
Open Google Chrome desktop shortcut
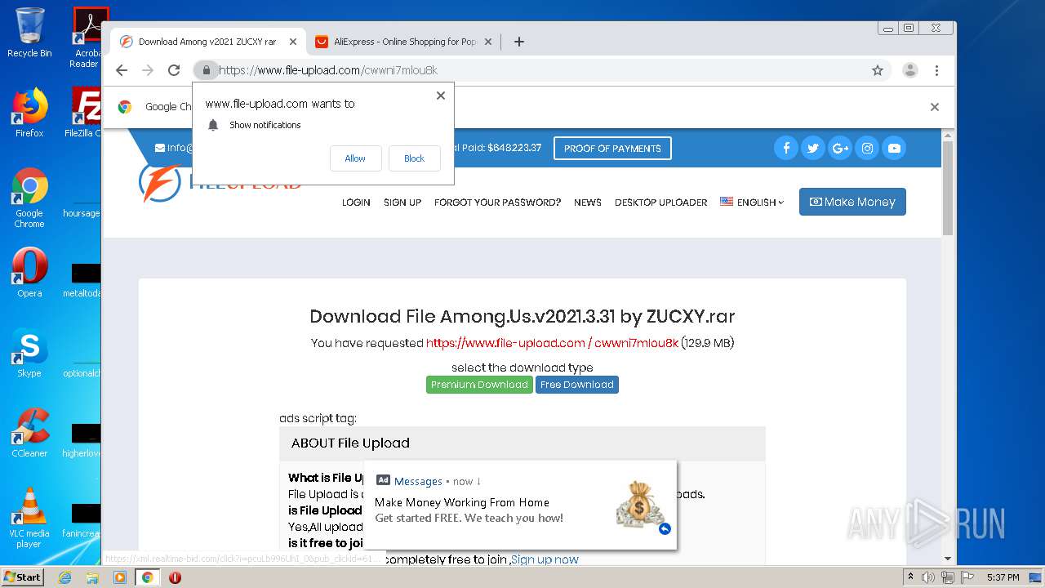coord(29,198)
